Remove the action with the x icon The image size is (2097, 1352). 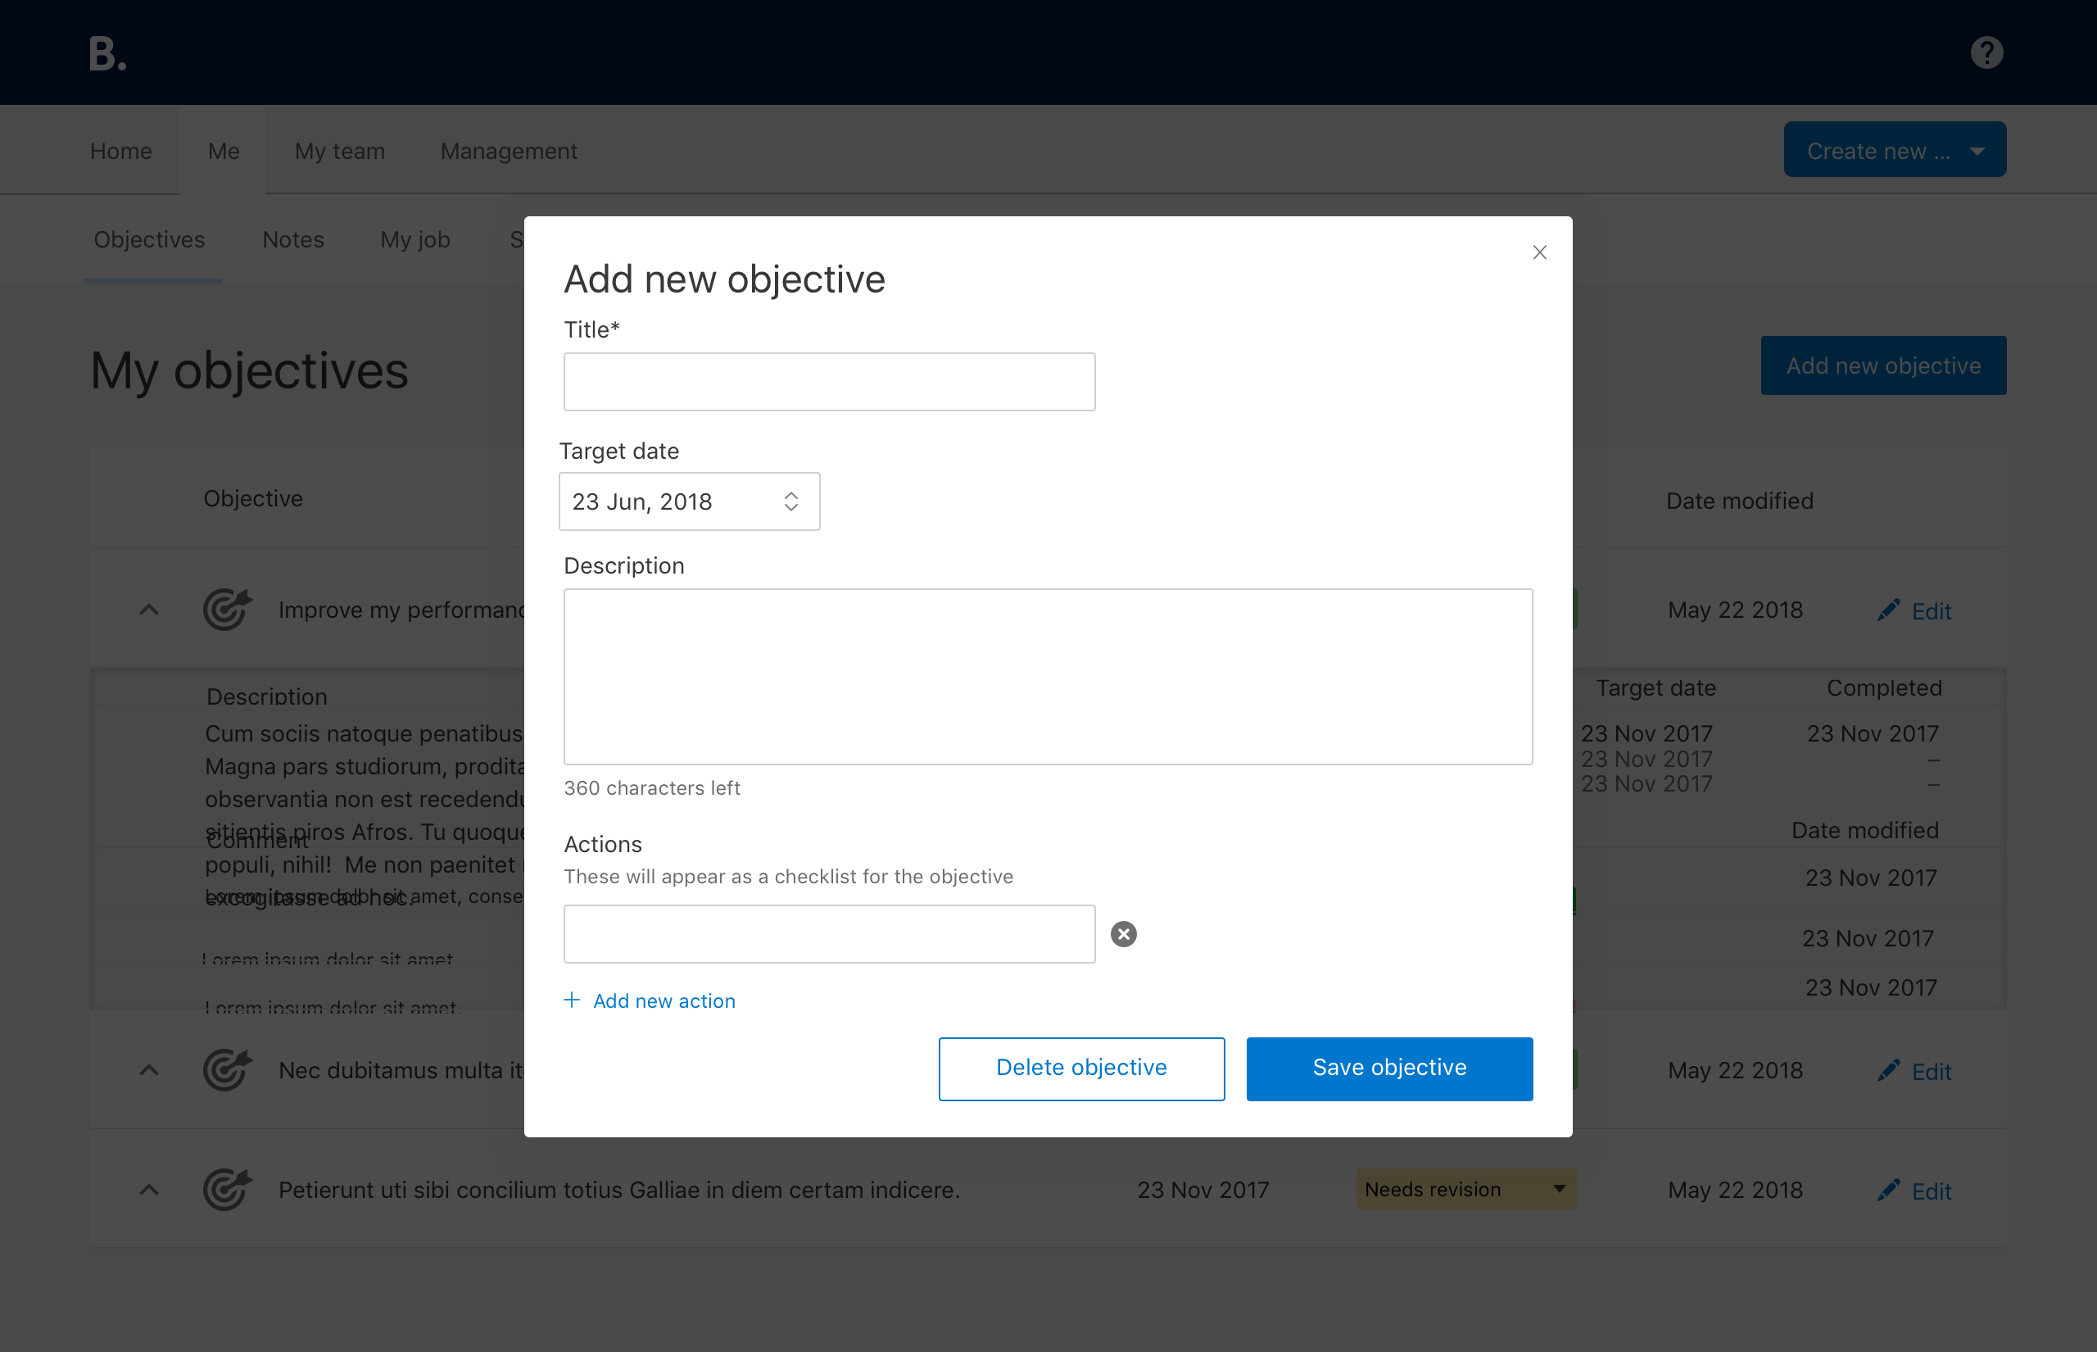pyautogui.click(x=1123, y=934)
